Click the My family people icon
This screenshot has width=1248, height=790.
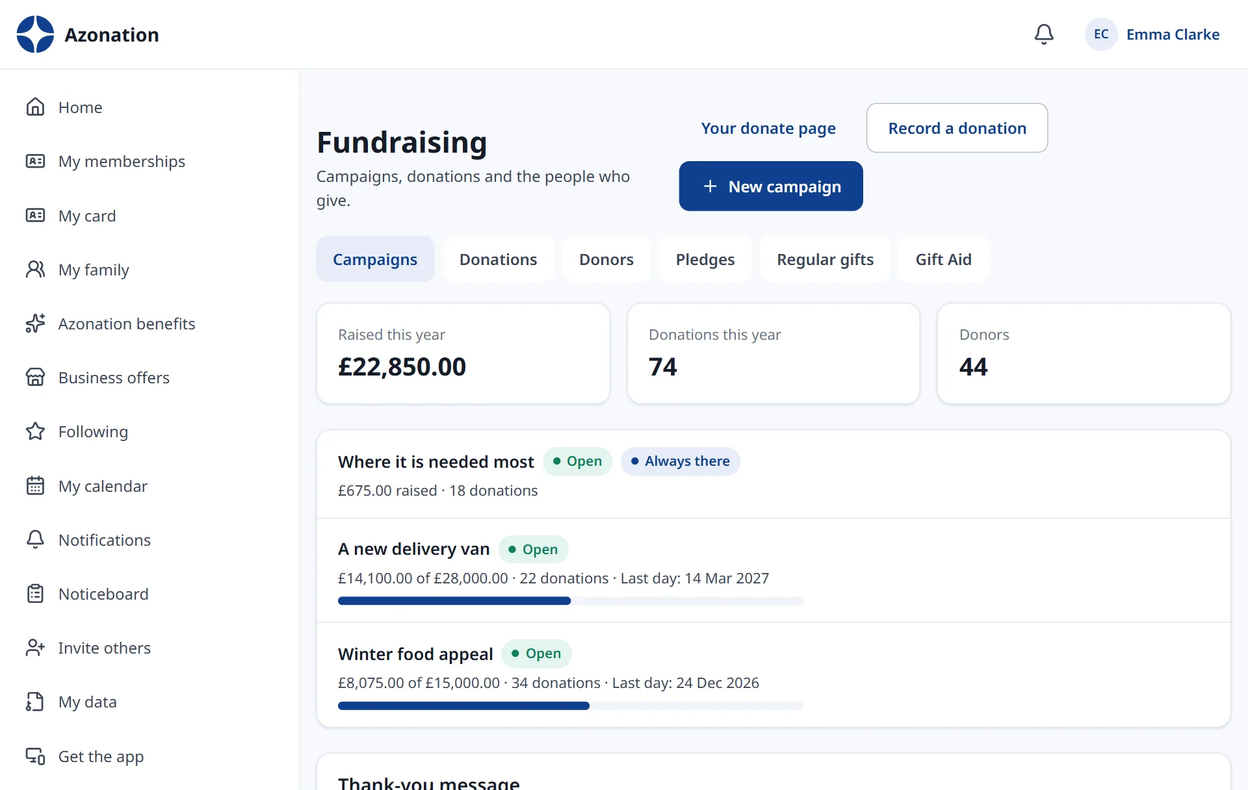[35, 270]
